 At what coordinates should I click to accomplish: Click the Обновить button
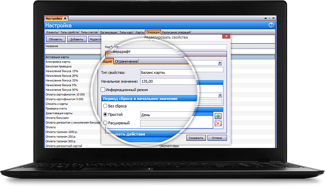click(x=55, y=39)
